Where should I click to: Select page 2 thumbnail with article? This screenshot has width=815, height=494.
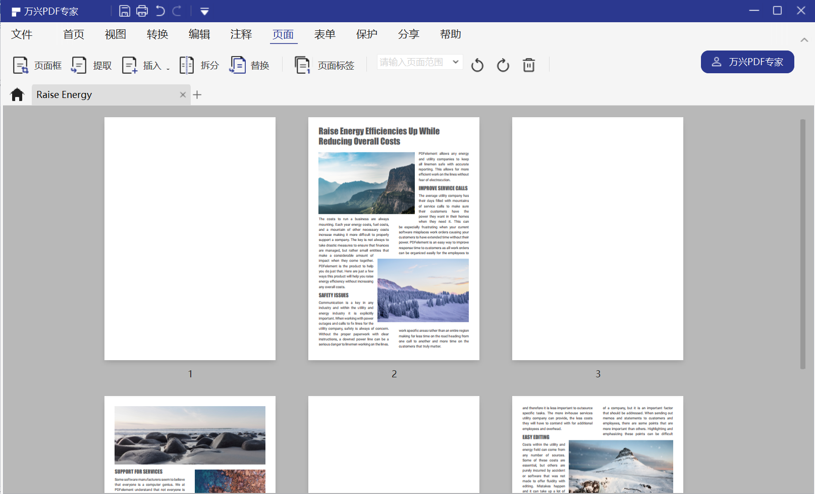(x=394, y=238)
